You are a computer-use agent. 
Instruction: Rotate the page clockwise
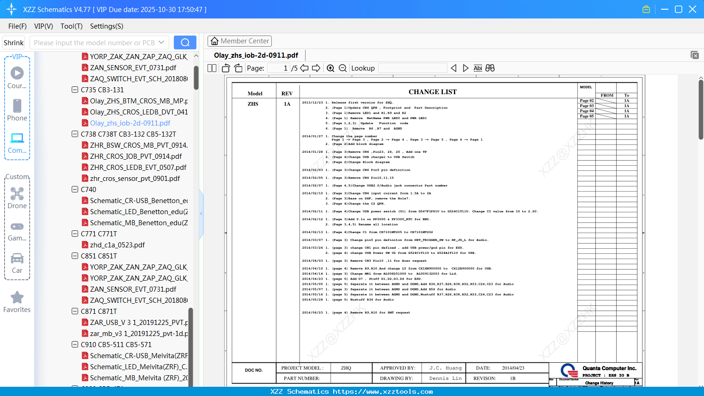tap(238, 68)
